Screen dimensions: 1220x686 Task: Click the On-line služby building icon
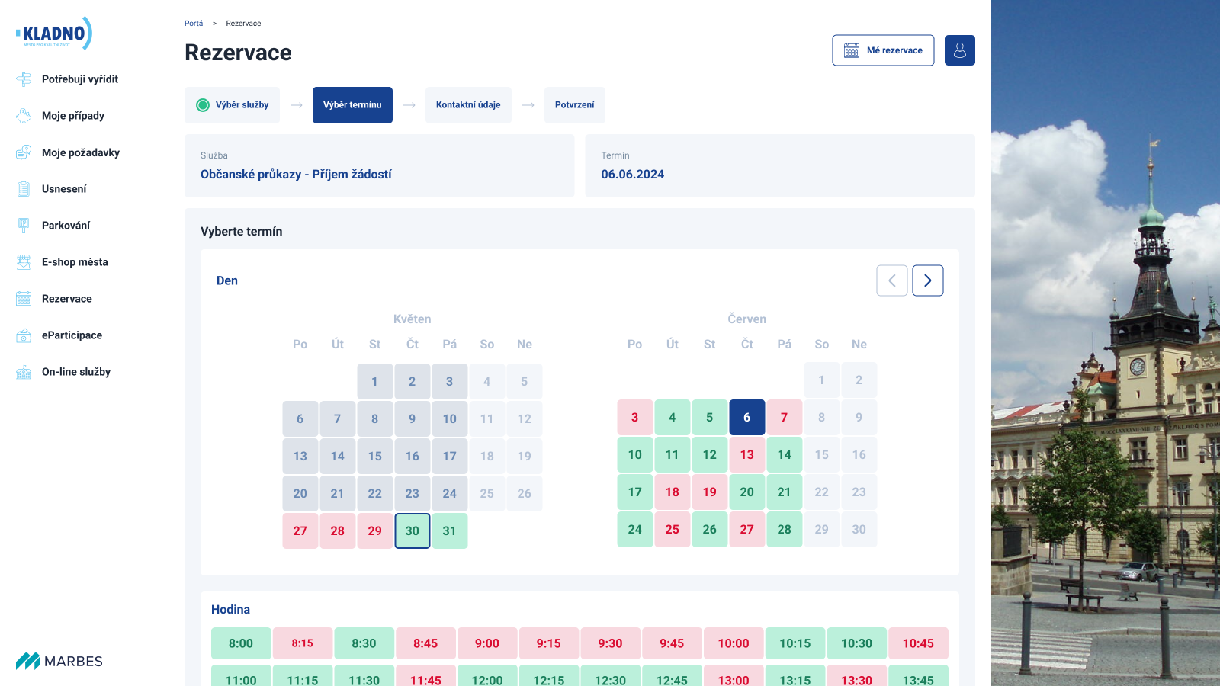click(x=24, y=372)
